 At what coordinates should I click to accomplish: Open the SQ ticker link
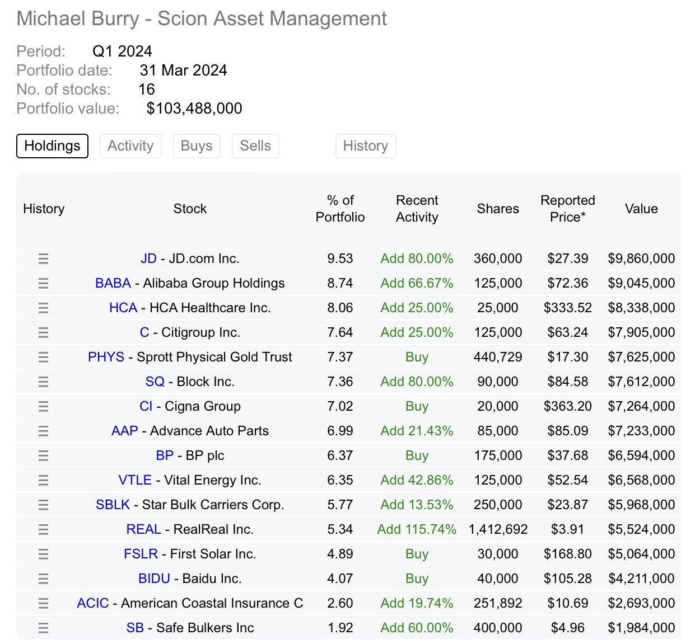[155, 382]
